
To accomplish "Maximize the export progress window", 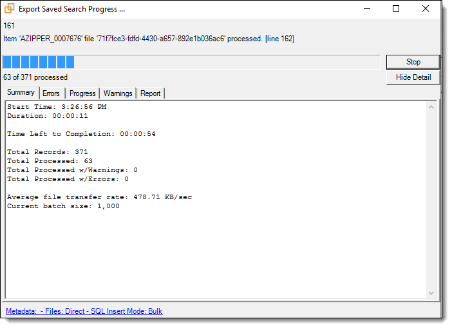I will (396, 9).
